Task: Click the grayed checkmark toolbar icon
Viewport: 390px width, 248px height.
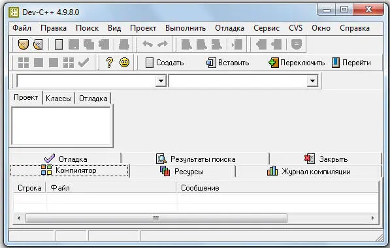Action: click(84, 63)
